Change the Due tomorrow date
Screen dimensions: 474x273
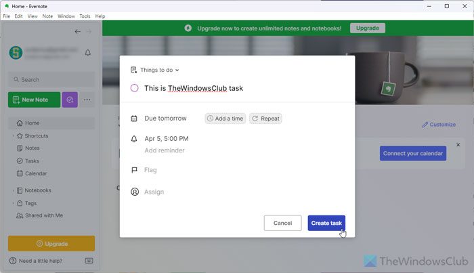coord(165,118)
